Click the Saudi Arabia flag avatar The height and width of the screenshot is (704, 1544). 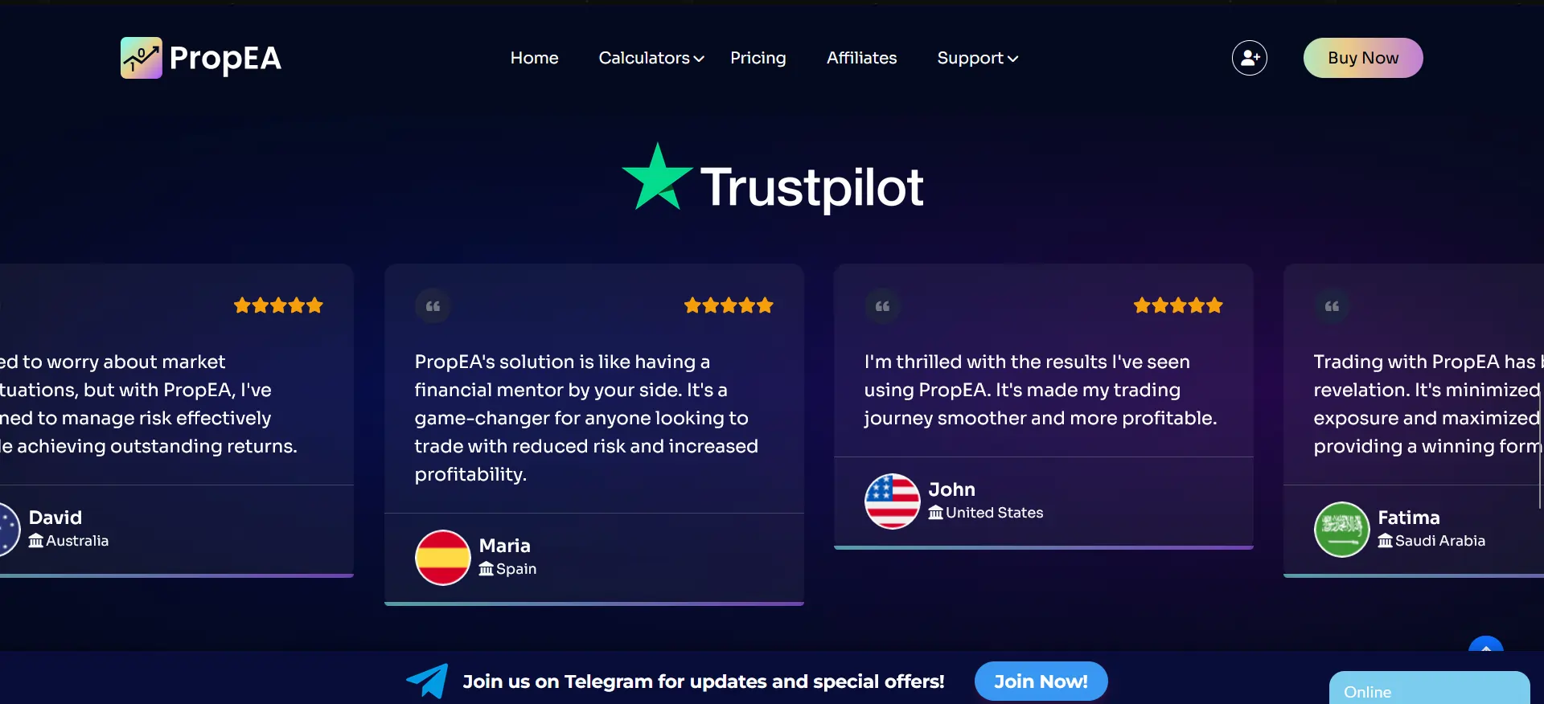(1341, 530)
